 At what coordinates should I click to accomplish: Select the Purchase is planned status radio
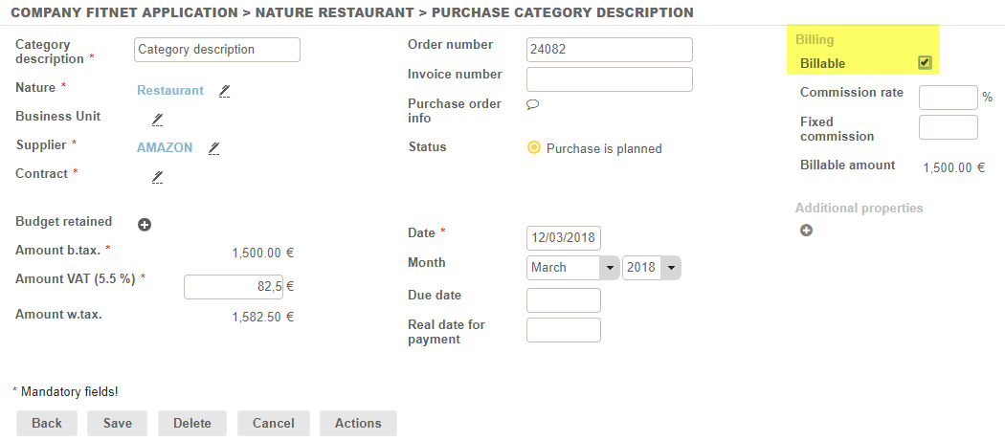pyautogui.click(x=534, y=148)
